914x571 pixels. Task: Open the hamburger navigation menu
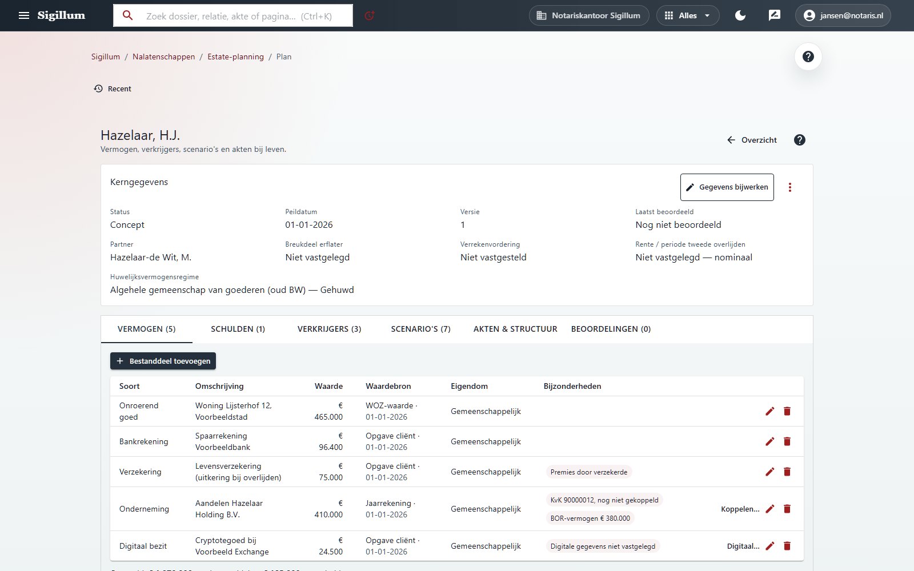(x=24, y=15)
